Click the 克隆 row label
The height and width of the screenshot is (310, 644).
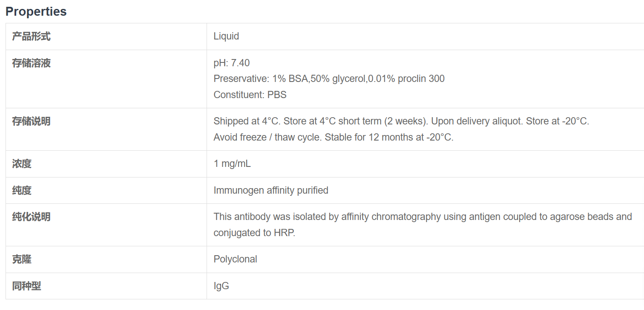22,259
